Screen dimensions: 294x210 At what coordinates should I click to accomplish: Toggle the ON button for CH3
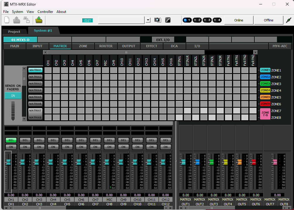(x=39, y=147)
